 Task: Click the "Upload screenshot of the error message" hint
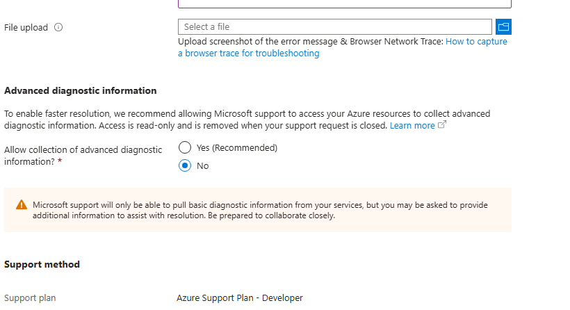click(310, 42)
